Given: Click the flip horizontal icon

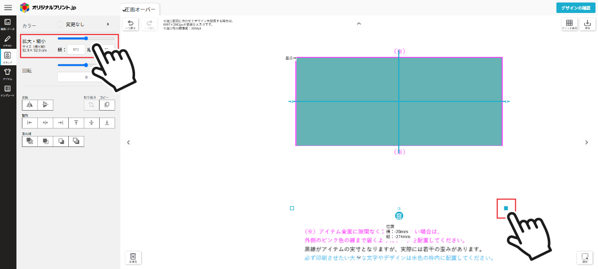Looking at the screenshot, I should click(x=29, y=105).
